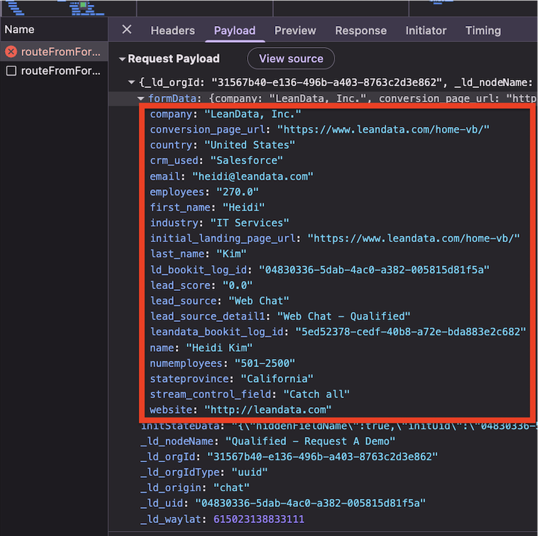The image size is (538, 536).
Task: Select the email value heidi@leandata.com
Action: click(253, 176)
